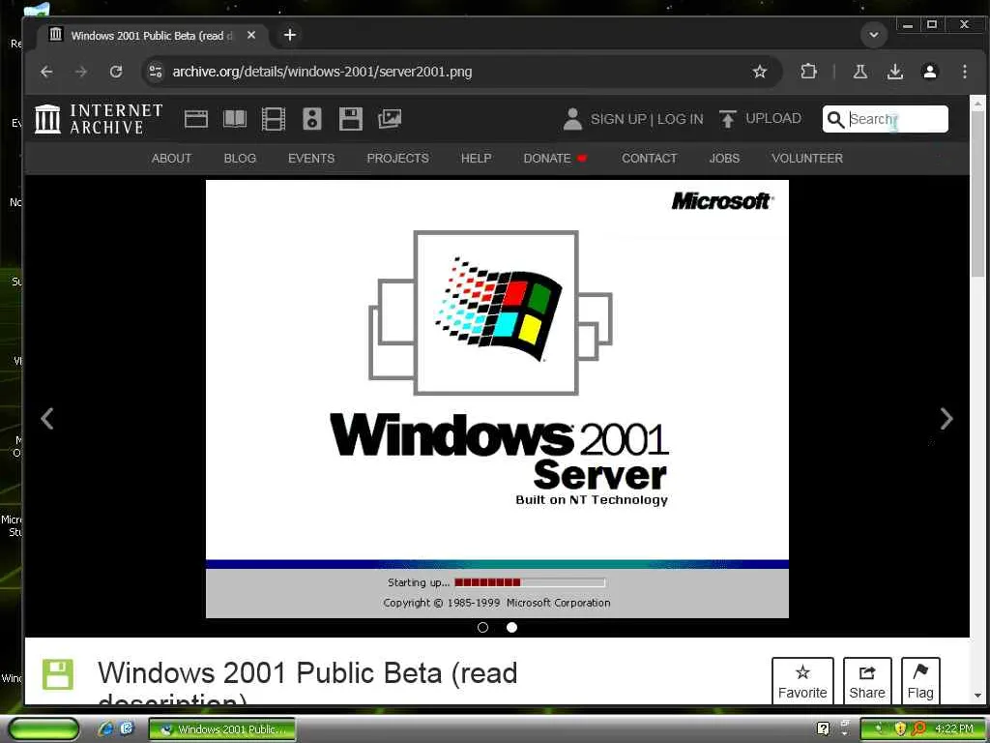
Task: Open the VOLUNTEER menu item
Action: 807,159
